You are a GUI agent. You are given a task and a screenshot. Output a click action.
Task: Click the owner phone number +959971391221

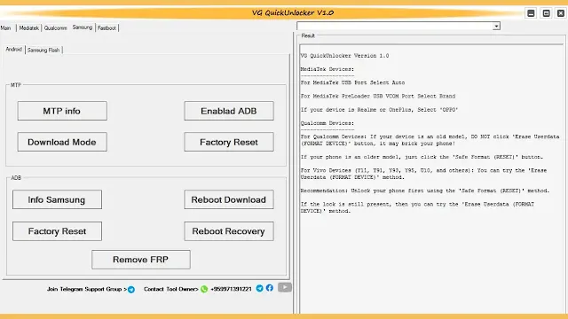[x=231, y=289]
